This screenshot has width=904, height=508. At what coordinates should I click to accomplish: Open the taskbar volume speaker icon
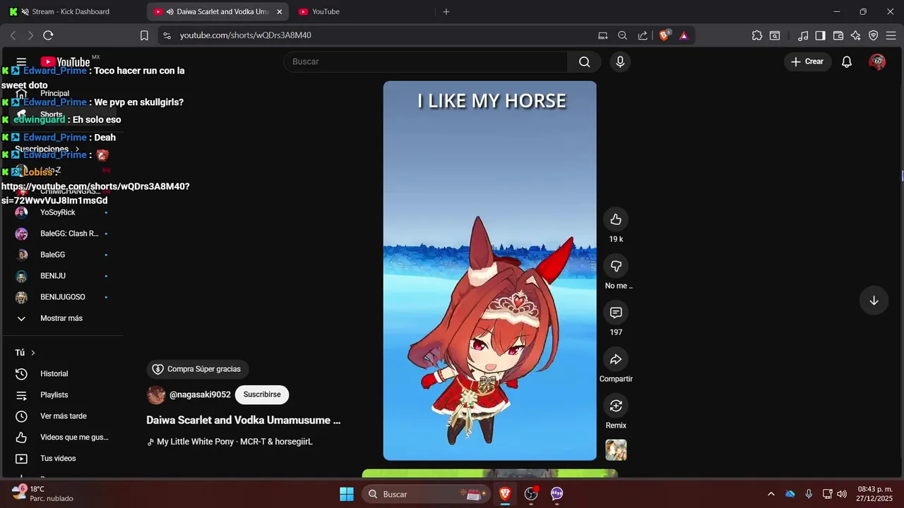842,494
